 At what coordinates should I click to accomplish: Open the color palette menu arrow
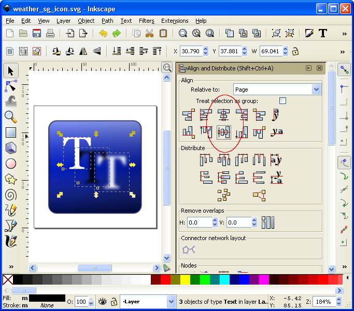coord(347,278)
